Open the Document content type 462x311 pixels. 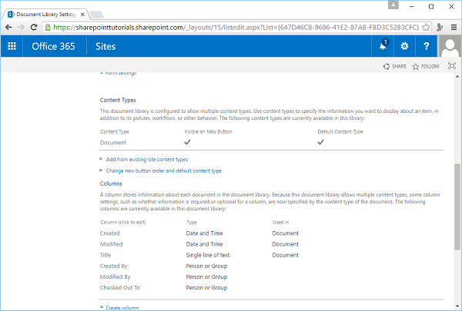[114, 143]
